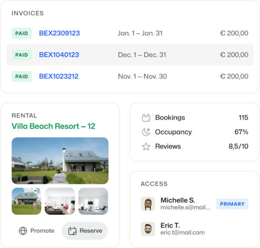Open invoice BEX2309123

click(59, 33)
